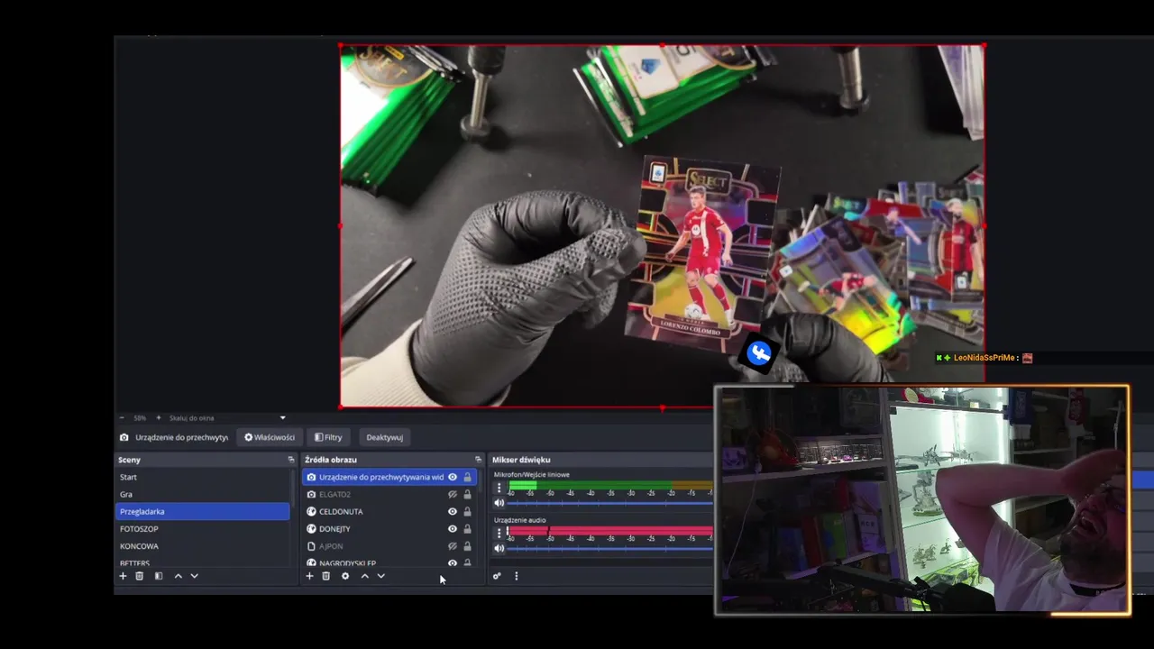This screenshot has width=1154, height=649.
Task: Undock the Źródła obrazu panel
Action: click(479, 460)
